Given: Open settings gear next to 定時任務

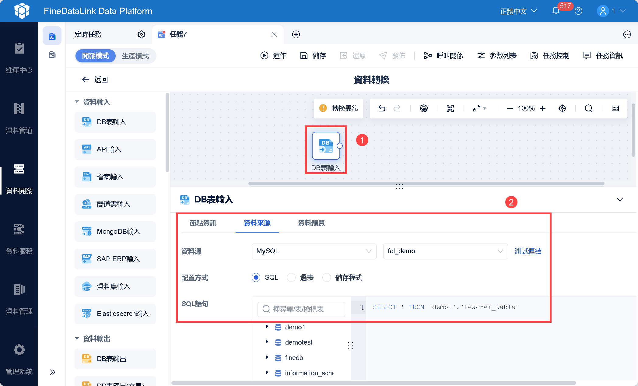Looking at the screenshot, I should point(141,34).
